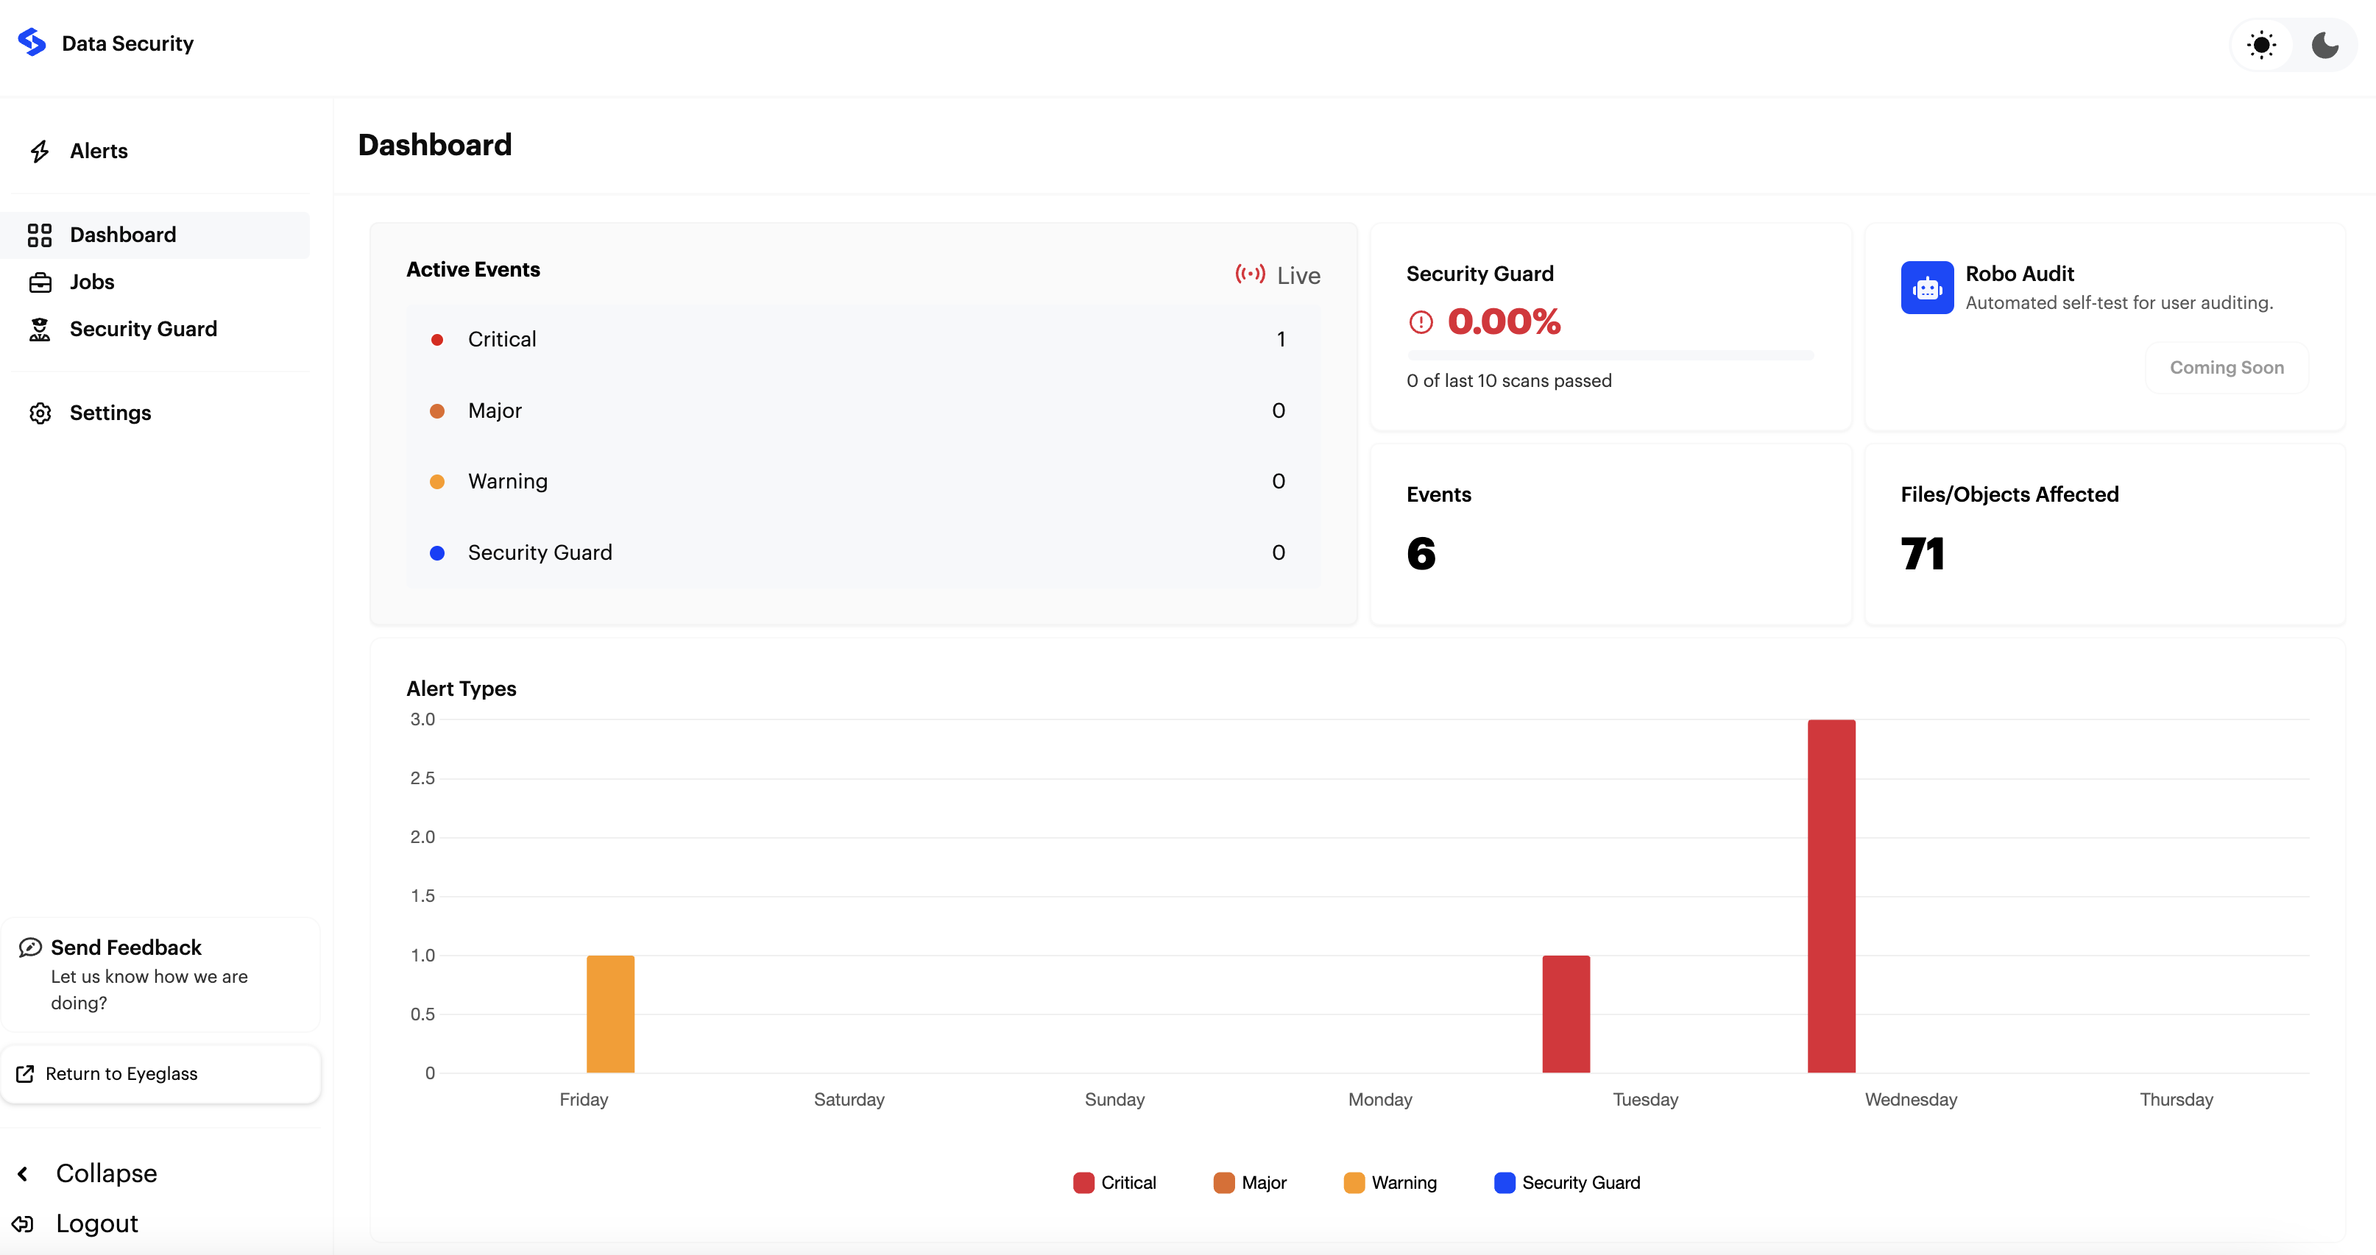Click the Data Security logo icon

tap(32, 43)
